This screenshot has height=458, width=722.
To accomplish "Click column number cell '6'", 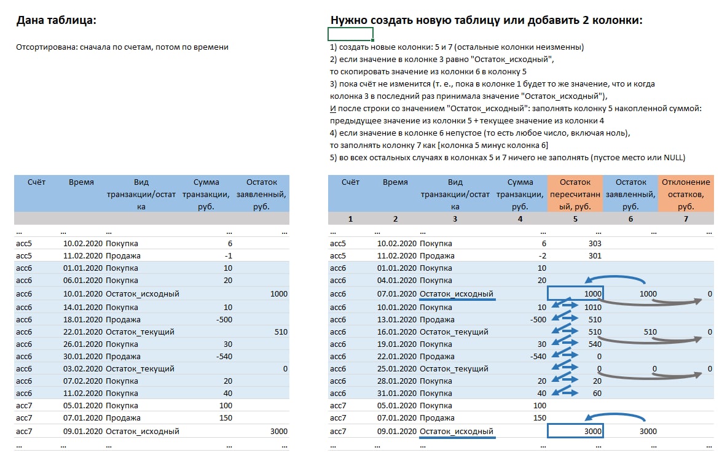I will 630,219.
